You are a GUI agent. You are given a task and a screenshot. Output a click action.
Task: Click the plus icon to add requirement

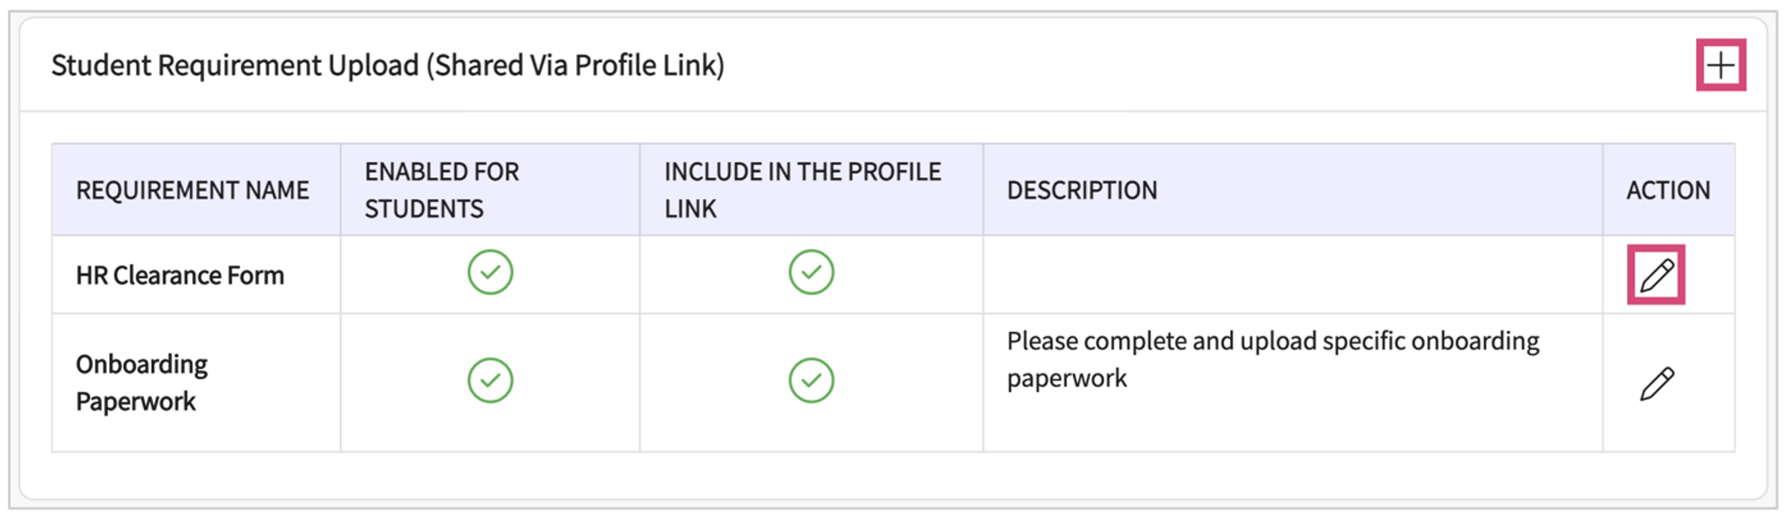[x=1720, y=66]
